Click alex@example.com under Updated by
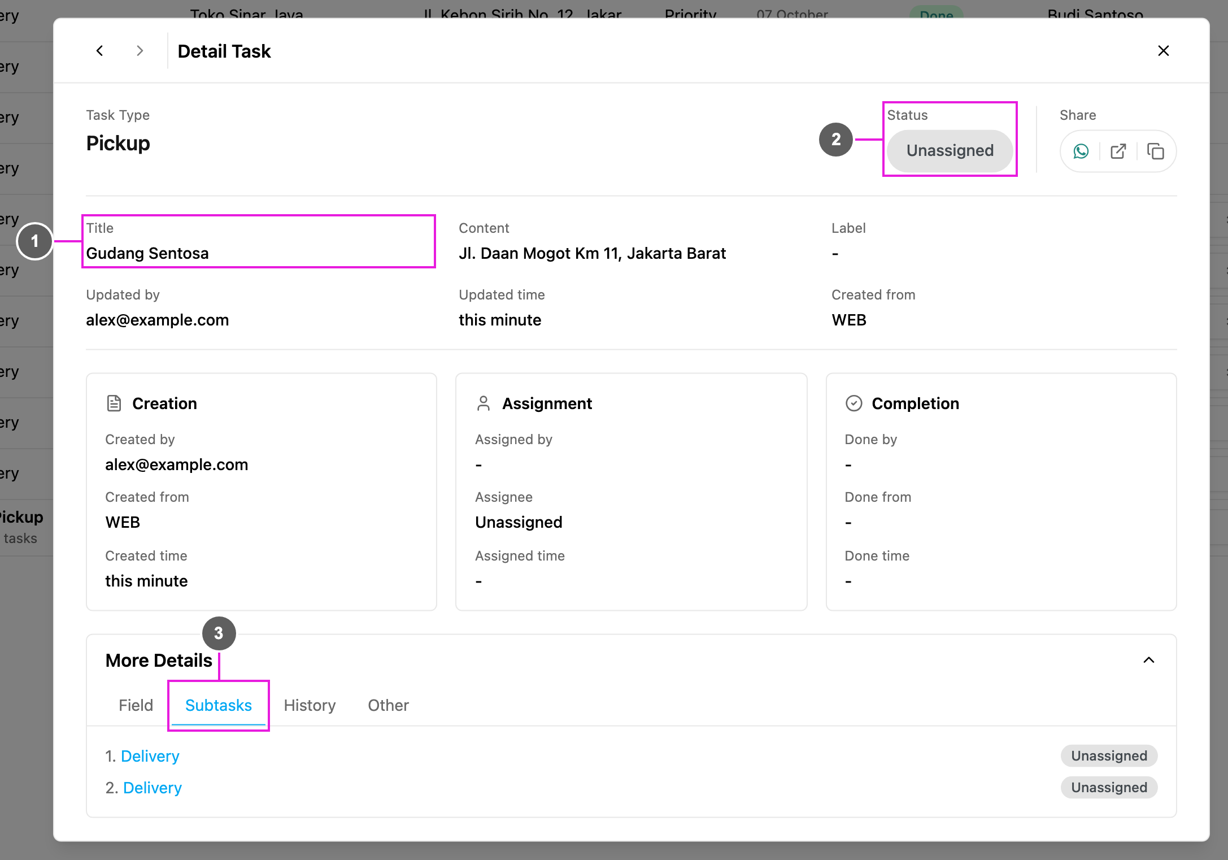1228x860 pixels. point(157,320)
